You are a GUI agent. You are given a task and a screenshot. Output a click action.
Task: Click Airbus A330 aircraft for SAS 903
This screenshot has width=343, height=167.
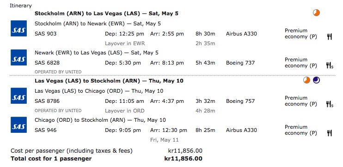[x=241, y=34]
